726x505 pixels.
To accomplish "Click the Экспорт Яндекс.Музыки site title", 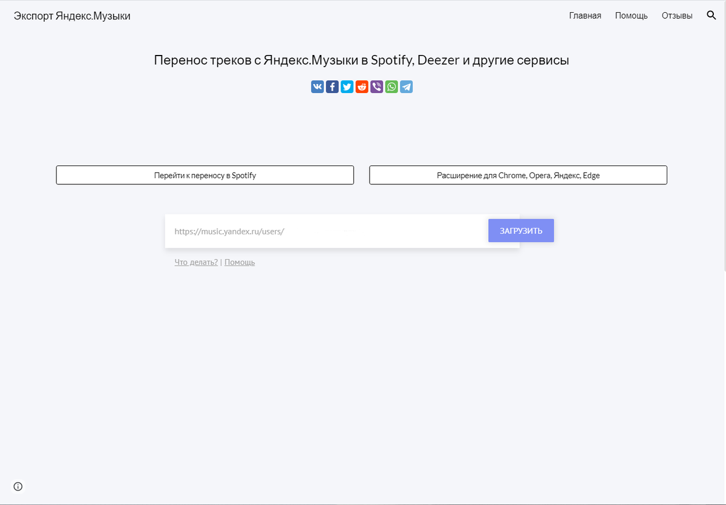I will pyautogui.click(x=72, y=16).
